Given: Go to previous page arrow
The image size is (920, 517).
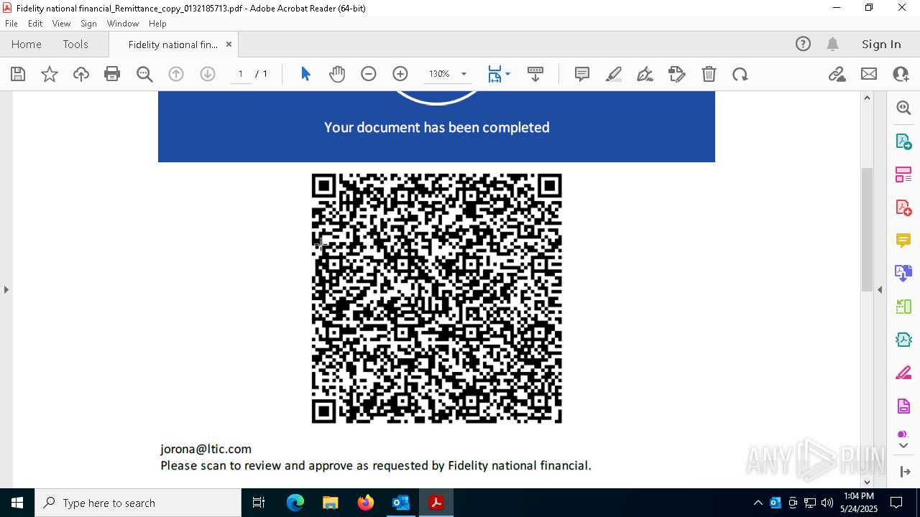Looking at the screenshot, I should 176,74.
